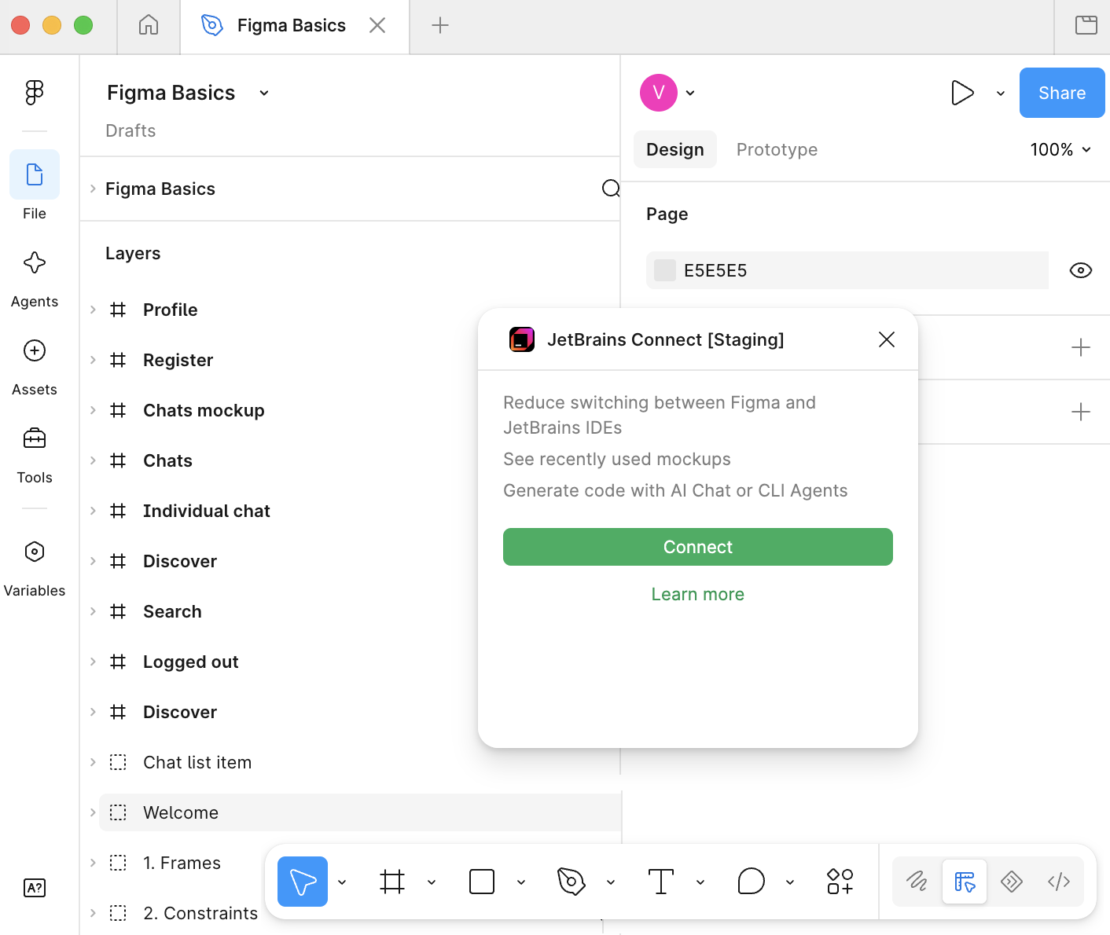Click the Welcome section icon in Layers
The height and width of the screenshot is (935, 1110).
tap(118, 812)
